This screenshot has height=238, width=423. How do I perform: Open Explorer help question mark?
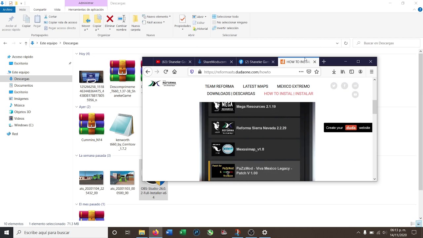(420, 10)
